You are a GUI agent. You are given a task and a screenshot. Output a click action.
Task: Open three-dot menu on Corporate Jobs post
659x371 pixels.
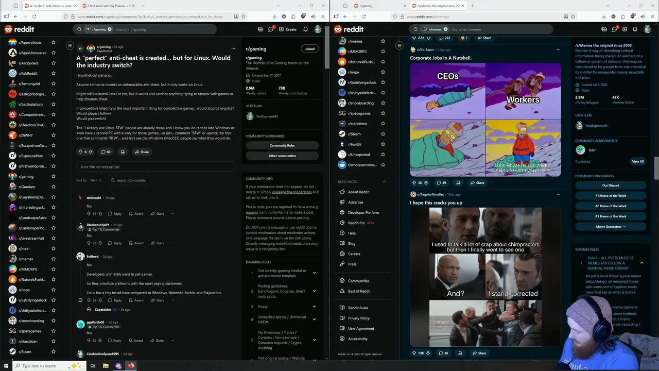point(558,49)
